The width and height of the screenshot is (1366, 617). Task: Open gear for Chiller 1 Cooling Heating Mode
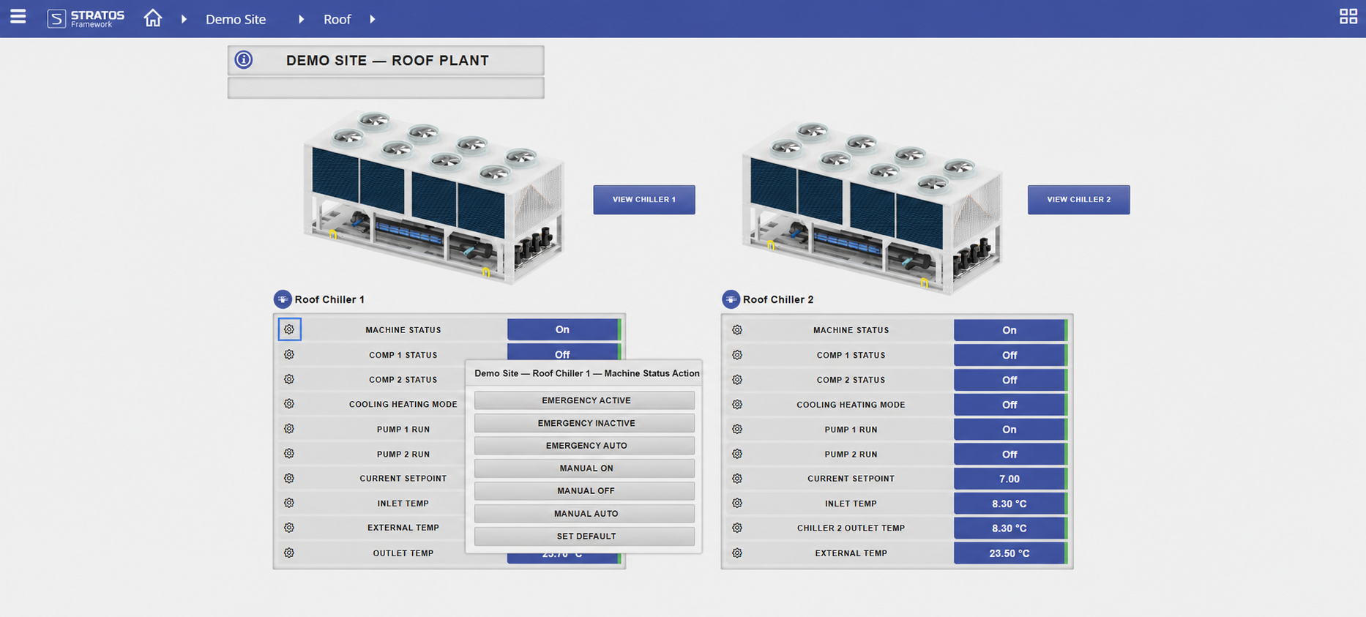pyautogui.click(x=289, y=404)
